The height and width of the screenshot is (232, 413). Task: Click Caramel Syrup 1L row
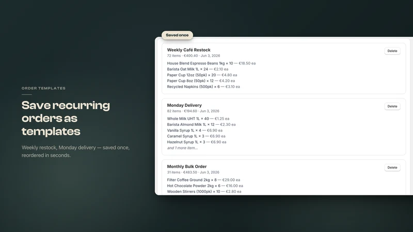tap(196, 136)
